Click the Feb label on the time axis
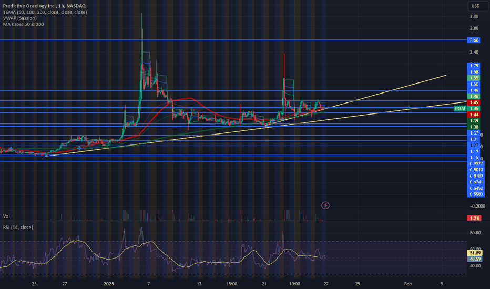Screen dimensions: 490x289 click(408, 284)
